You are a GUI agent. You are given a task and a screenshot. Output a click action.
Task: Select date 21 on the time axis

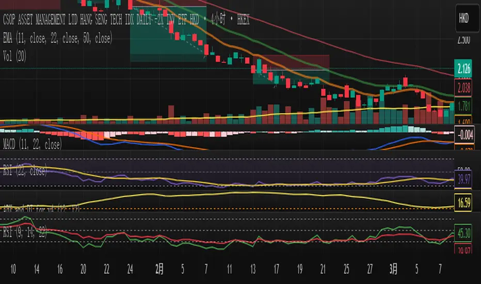323,269
